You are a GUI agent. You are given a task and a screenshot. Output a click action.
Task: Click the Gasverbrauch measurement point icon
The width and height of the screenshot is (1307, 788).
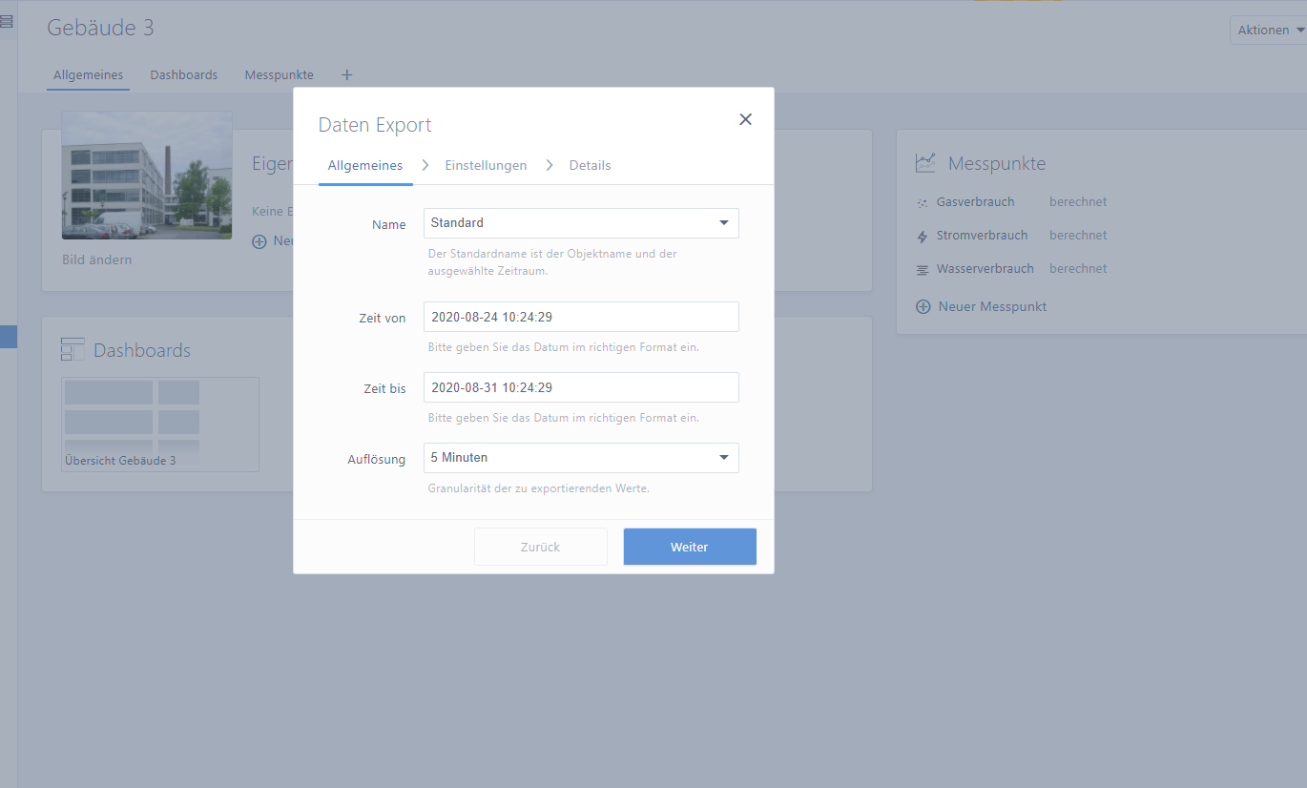point(922,202)
